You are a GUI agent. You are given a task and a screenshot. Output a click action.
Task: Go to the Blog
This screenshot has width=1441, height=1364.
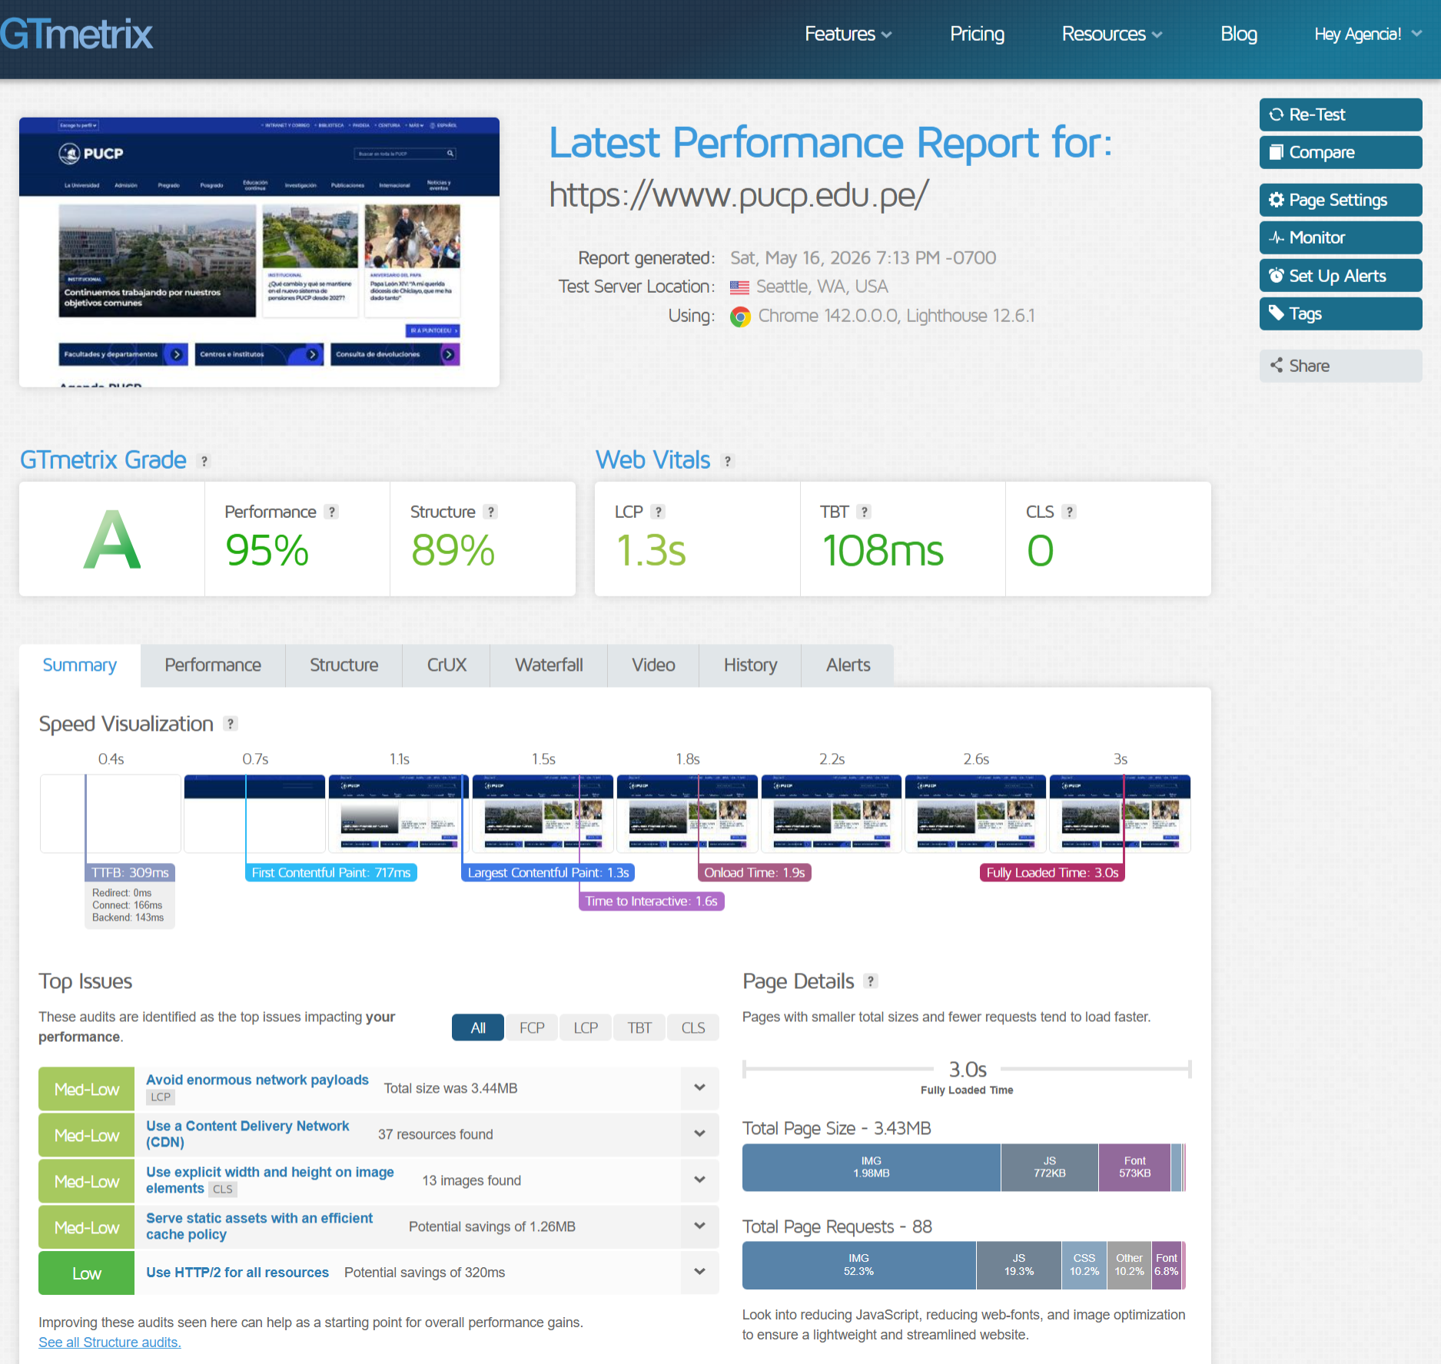click(1238, 34)
